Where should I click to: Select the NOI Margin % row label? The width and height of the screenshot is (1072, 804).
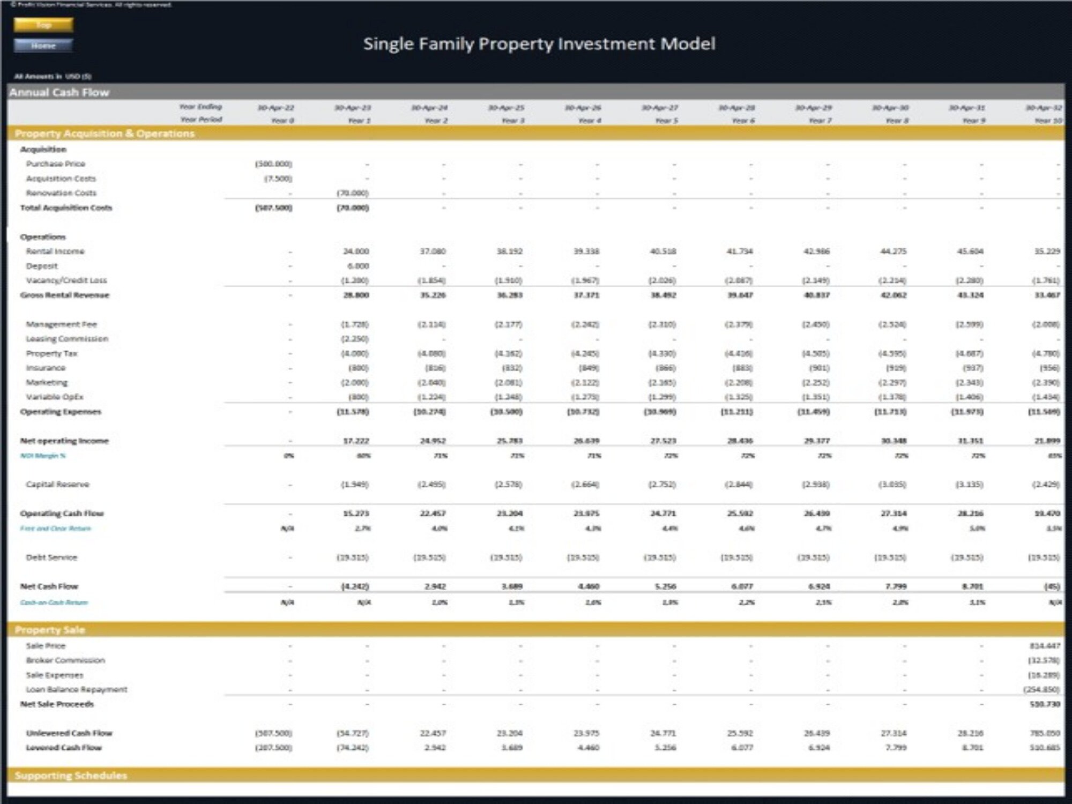click(x=43, y=455)
